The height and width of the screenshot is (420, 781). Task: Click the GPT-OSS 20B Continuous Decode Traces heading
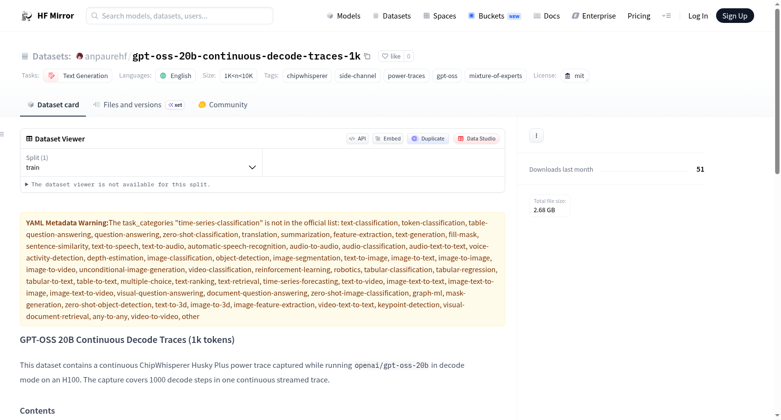coord(127,340)
